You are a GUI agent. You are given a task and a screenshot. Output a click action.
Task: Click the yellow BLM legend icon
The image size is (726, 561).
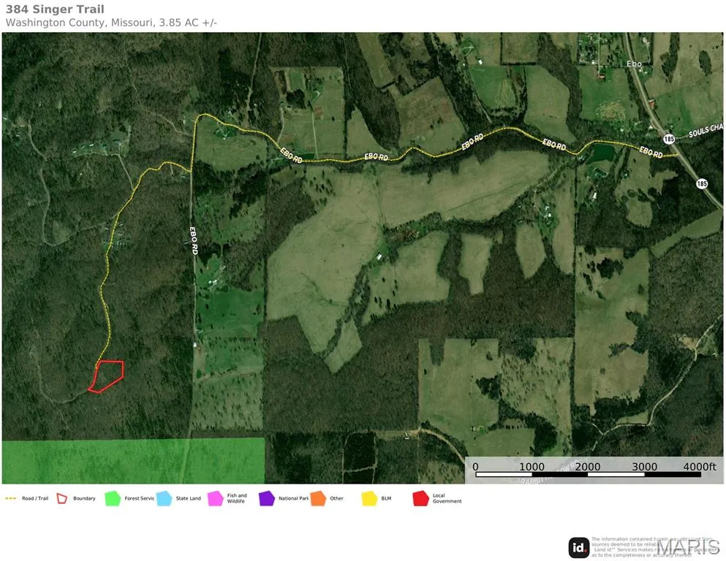[x=369, y=498]
